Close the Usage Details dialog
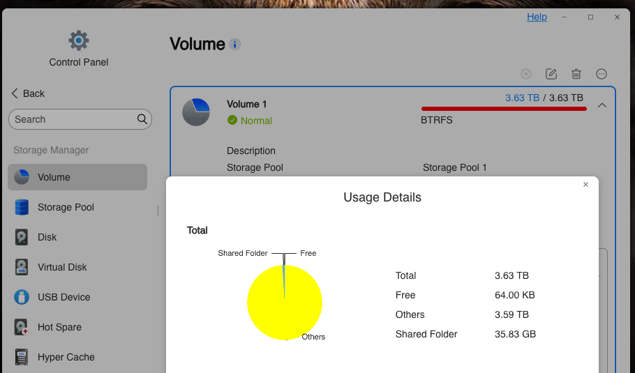The width and height of the screenshot is (635, 373). click(585, 185)
